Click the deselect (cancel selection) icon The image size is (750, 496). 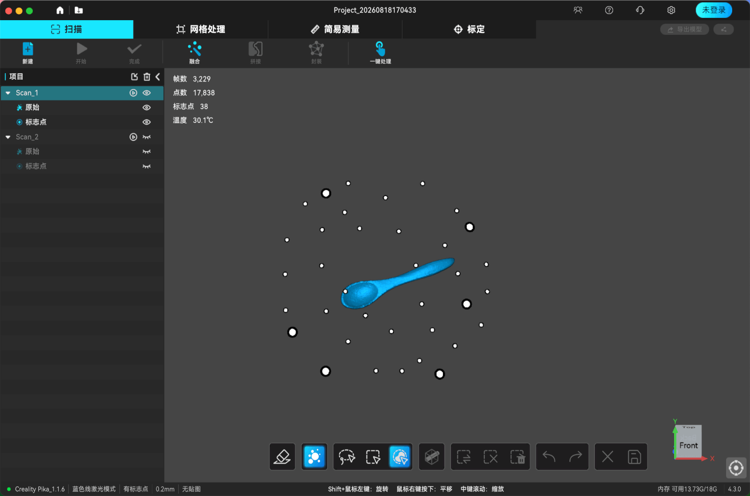pos(491,457)
